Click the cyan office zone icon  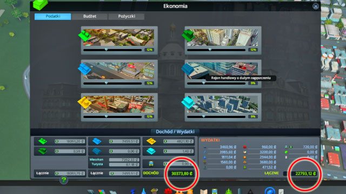tap(188, 102)
